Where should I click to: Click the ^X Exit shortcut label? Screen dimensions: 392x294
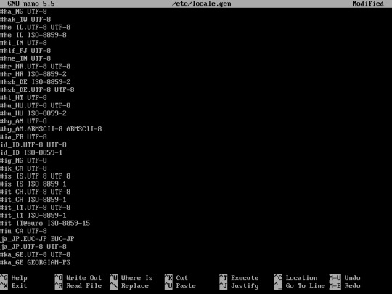[14, 286]
